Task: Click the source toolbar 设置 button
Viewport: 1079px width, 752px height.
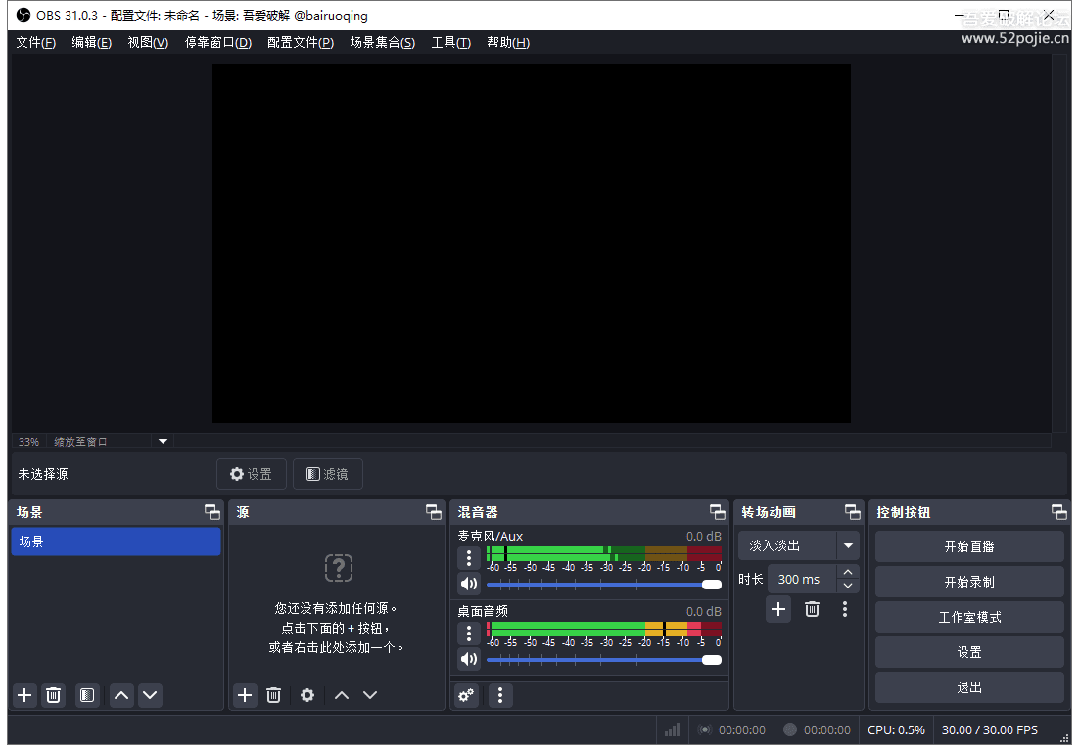Action: click(x=252, y=474)
